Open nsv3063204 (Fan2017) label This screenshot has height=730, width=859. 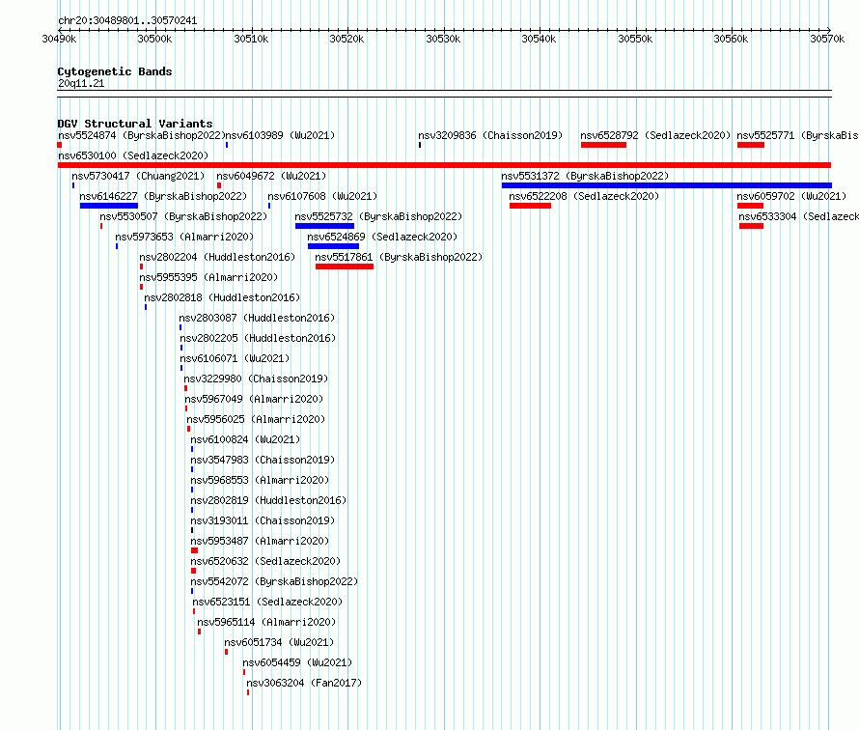tap(304, 683)
